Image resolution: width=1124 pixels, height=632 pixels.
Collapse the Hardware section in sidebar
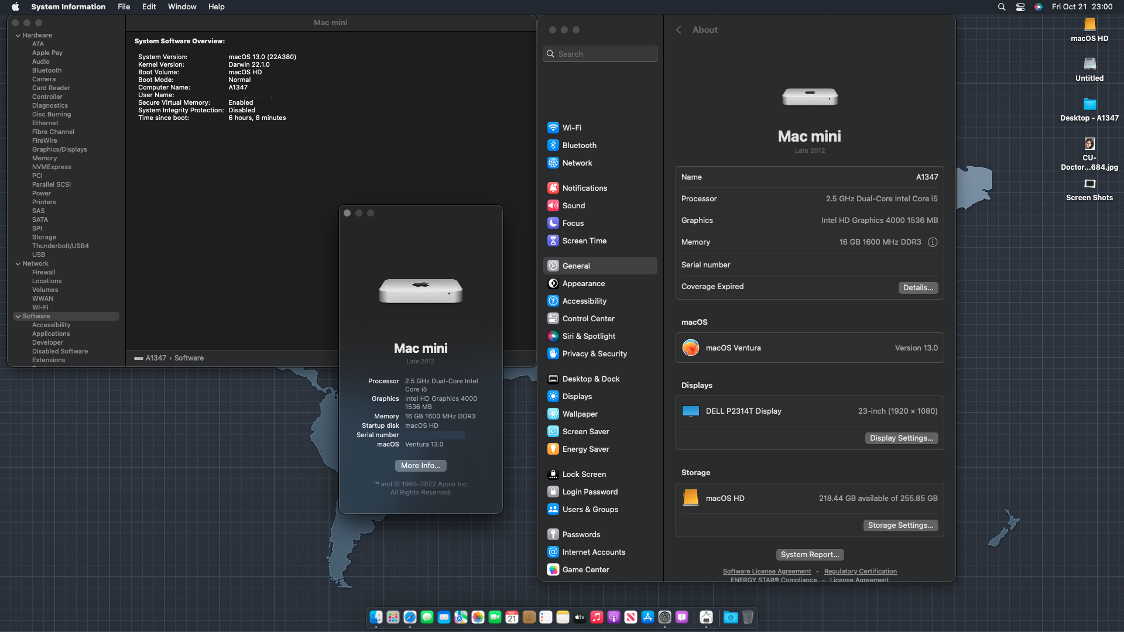point(18,35)
